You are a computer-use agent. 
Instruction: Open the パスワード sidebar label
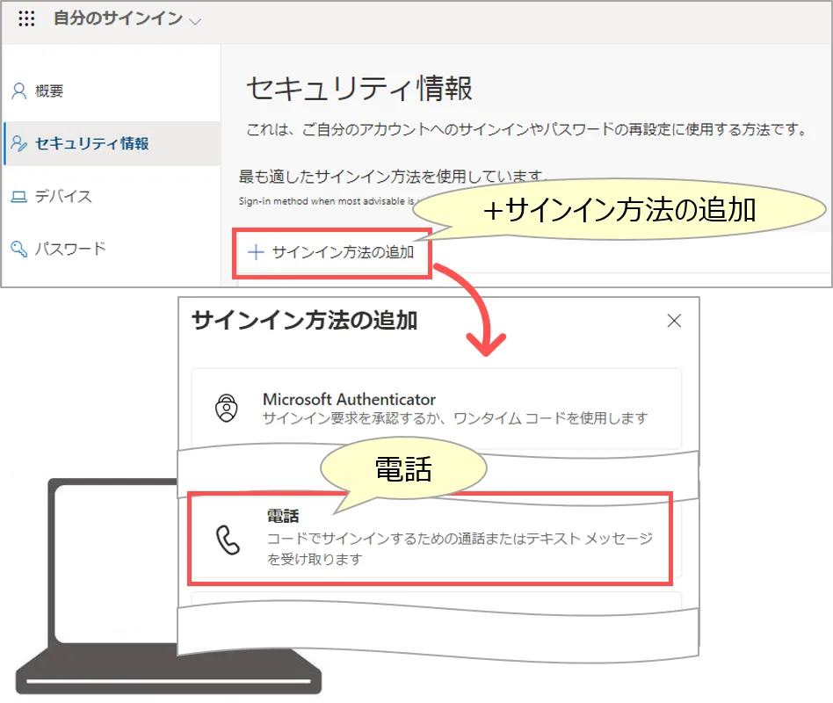tap(70, 250)
